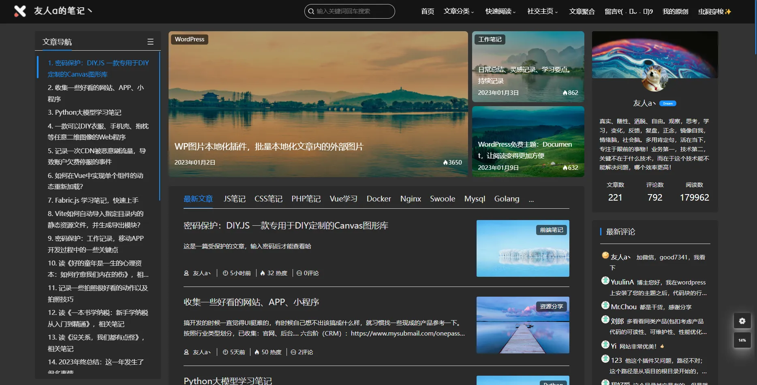Screen dimensions: 757x385
Task: Click the avatar of commenter YuulinA
Action: (605, 280)
